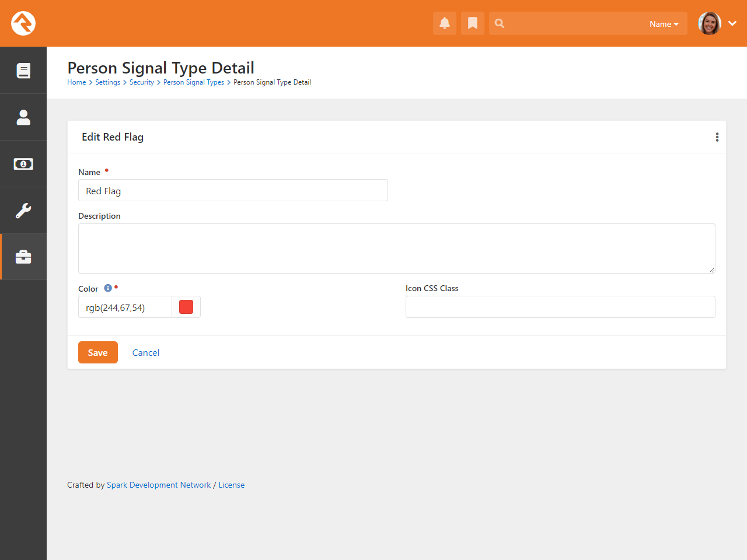The image size is (747, 560).
Task: Open the money icon sidebar menu
Action: 23,164
